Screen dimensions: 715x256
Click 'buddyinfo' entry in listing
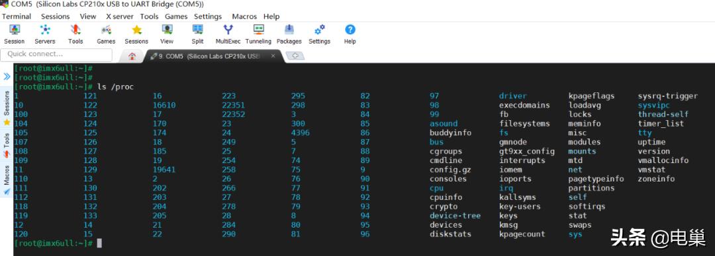[451, 133]
